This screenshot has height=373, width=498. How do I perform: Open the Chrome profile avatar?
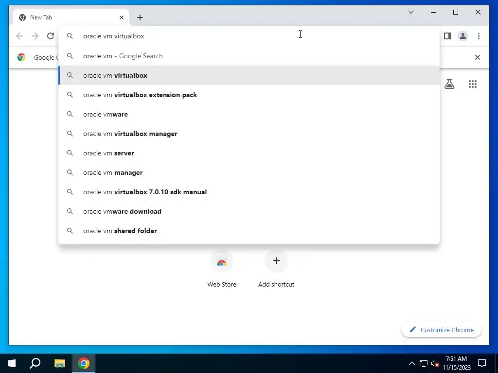(463, 36)
